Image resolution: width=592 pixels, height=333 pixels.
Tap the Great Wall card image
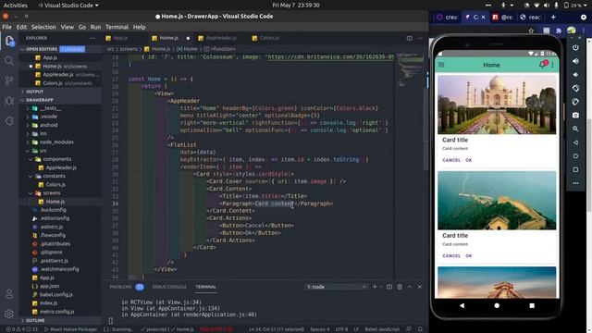pyautogui.click(x=497, y=201)
